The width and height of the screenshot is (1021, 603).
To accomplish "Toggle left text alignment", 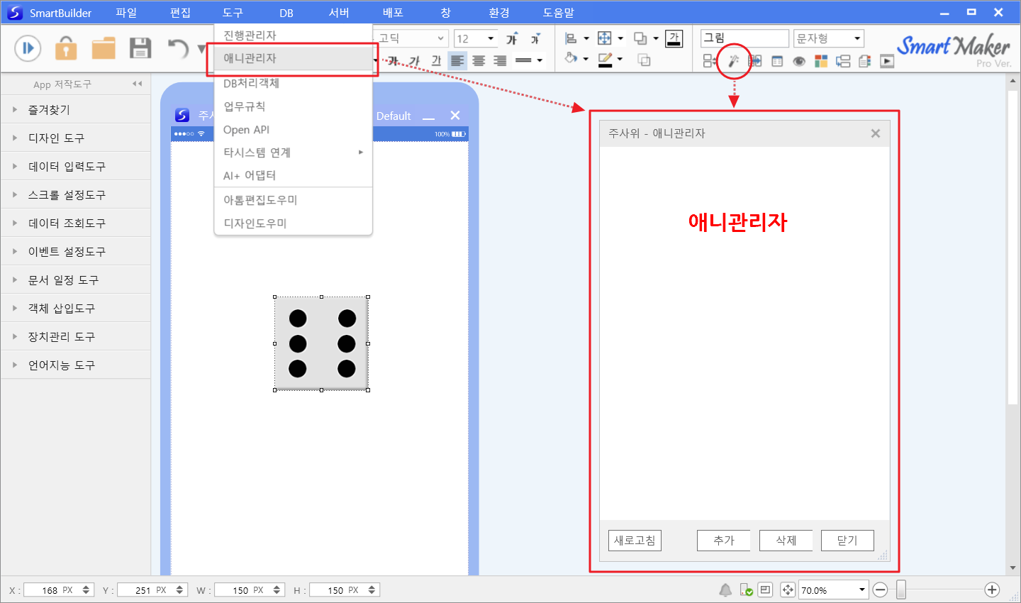I will pyautogui.click(x=457, y=60).
